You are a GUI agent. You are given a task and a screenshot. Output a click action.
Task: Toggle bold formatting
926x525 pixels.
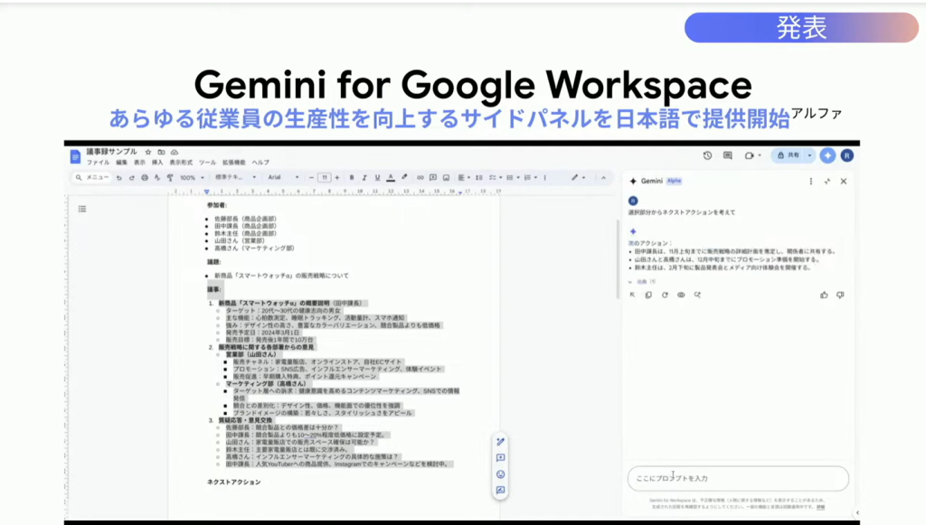(352, 177)
